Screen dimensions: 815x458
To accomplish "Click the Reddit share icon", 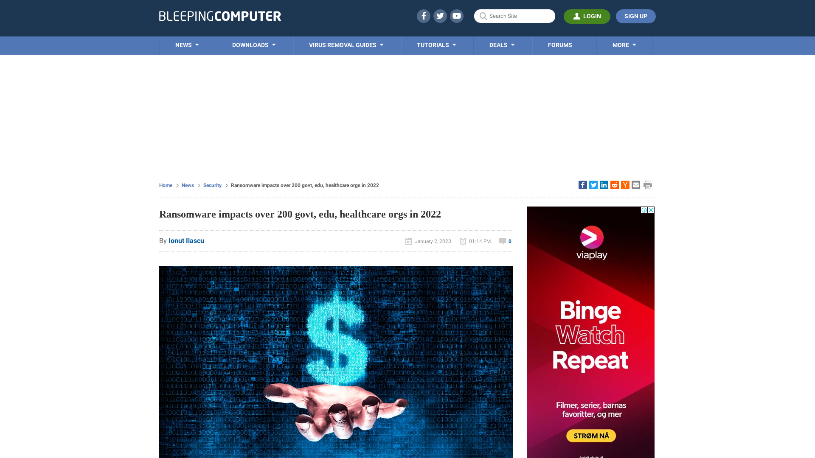I will 615,184.
